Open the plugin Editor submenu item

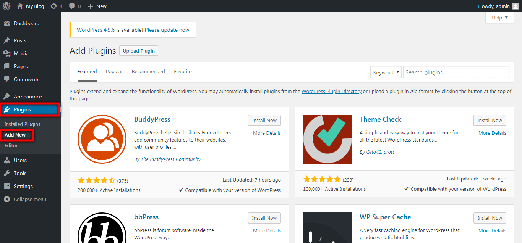[x=11, y=145]
